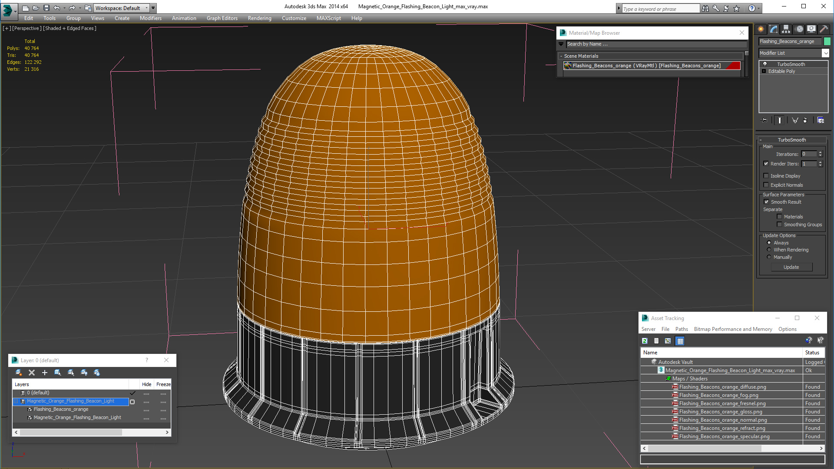Open the Graph Editors menu
Image resolution: width=834 pixels, height=469 pixels.
(222, 18)
